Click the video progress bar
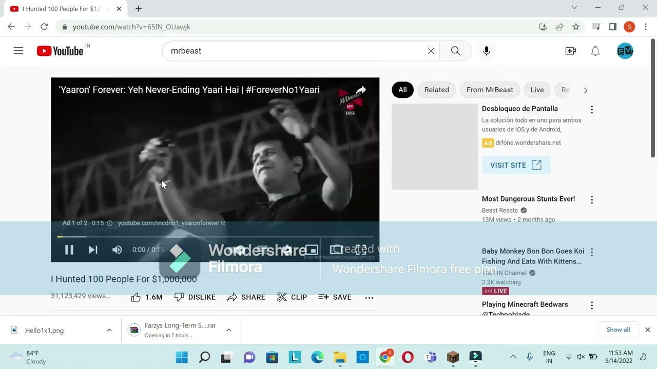657x369 pixels. coord(215,237)
